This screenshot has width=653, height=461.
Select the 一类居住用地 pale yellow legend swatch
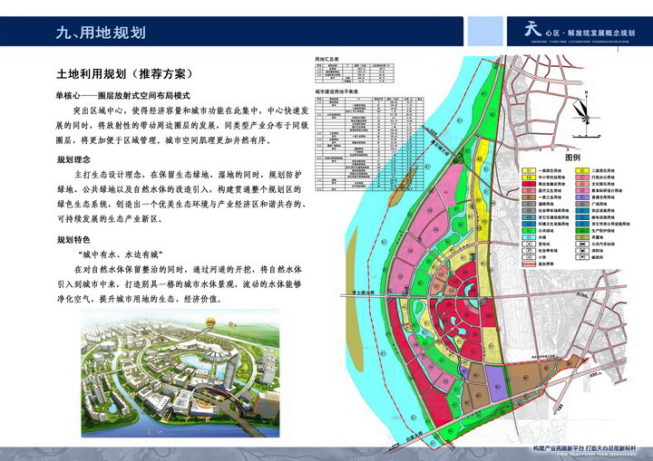[529, 171]
